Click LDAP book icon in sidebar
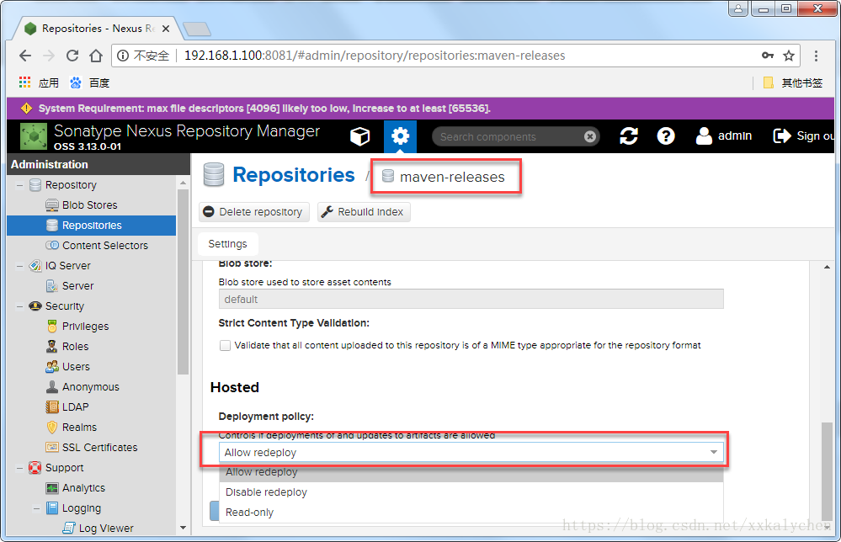841x542 pixels. [x=52, y=406]
